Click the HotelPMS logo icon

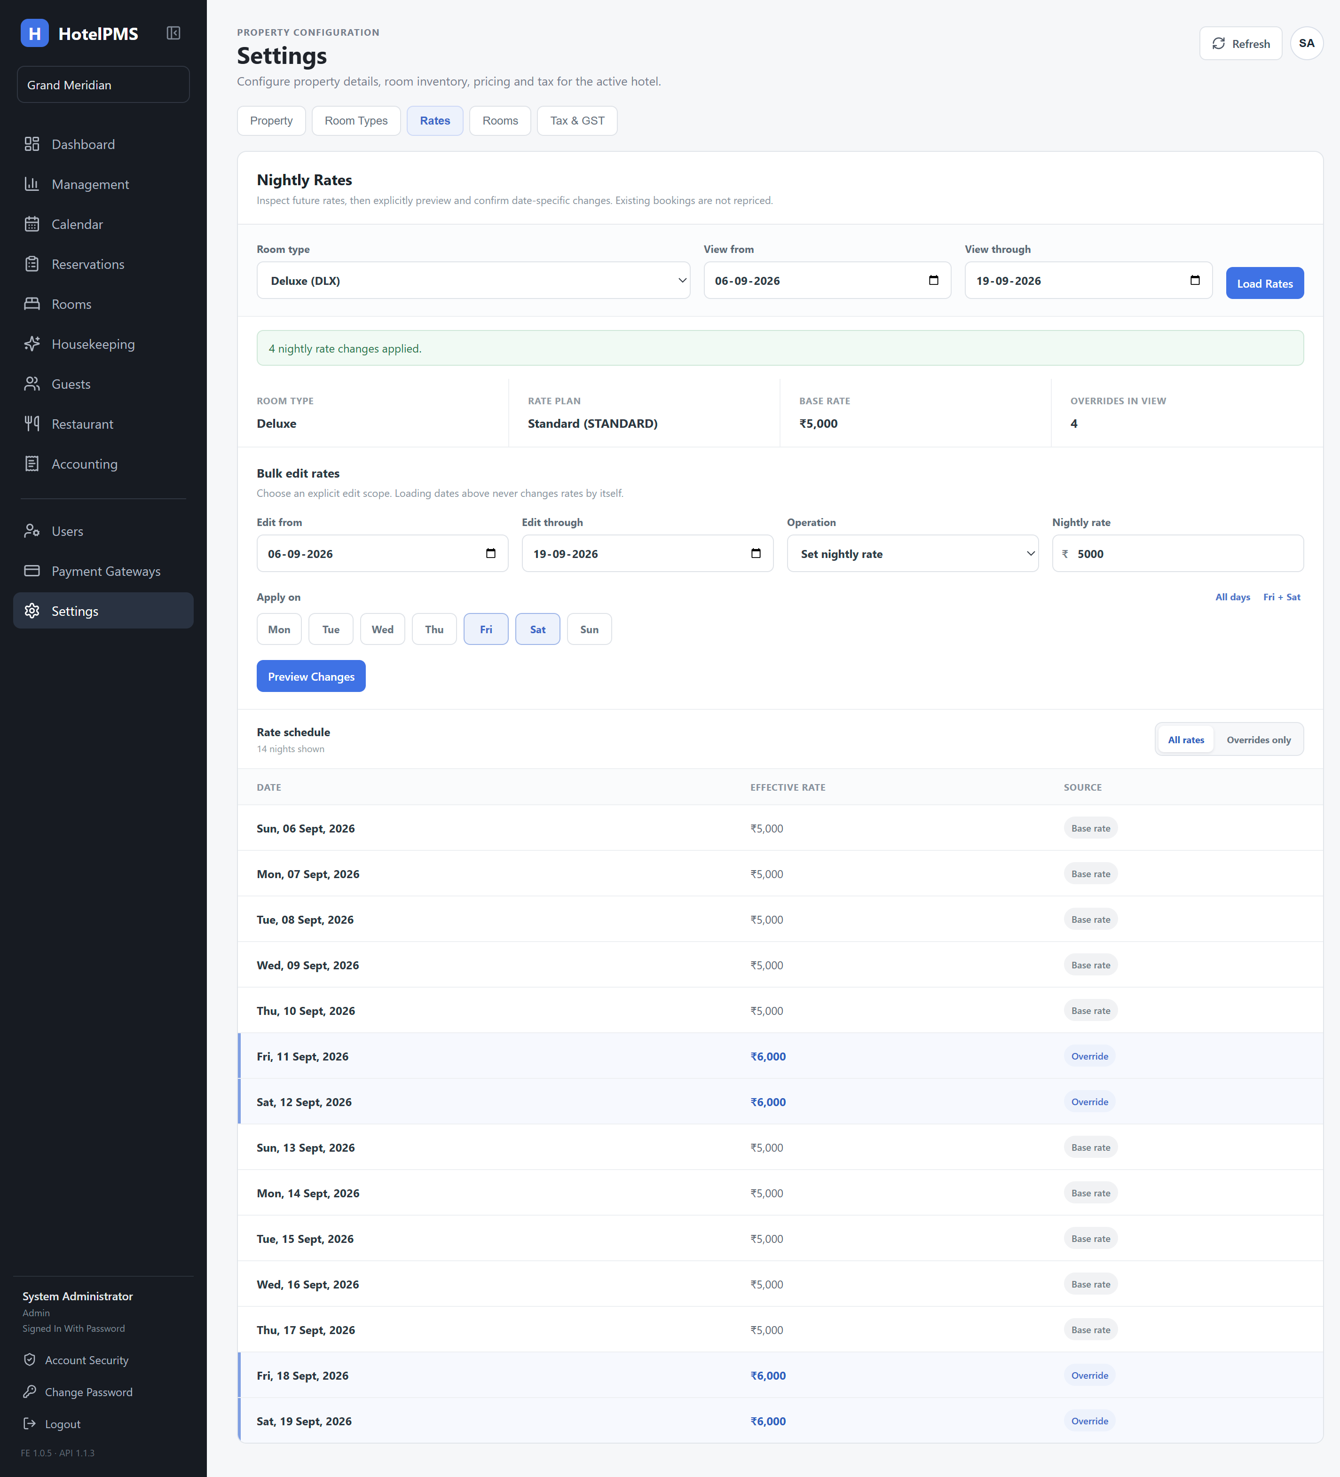point(34,33)
